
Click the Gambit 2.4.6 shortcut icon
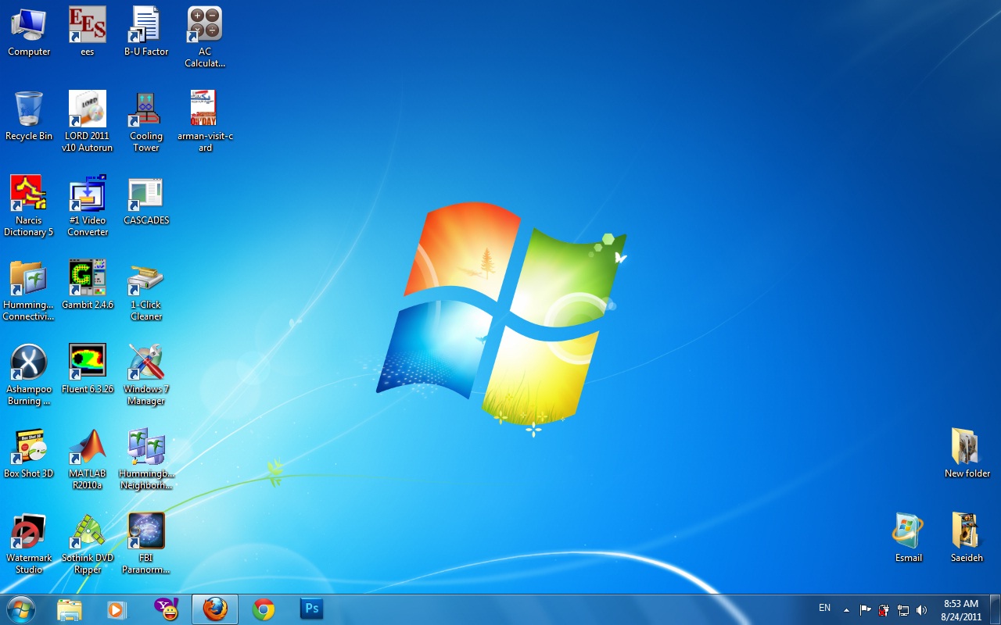(88, 279)
